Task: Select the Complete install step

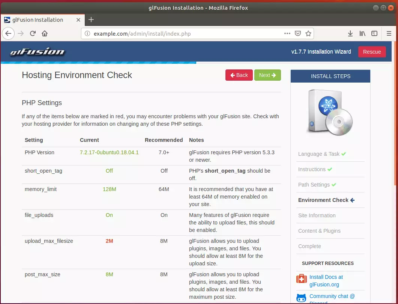Action: (309, 246)
